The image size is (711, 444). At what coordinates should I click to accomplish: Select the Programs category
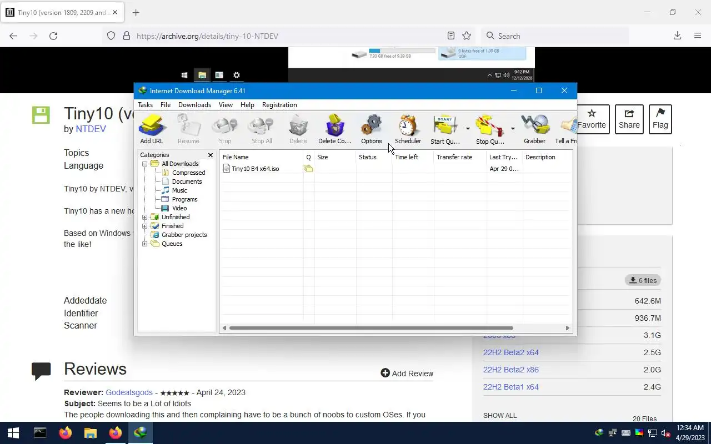point(184,199)
